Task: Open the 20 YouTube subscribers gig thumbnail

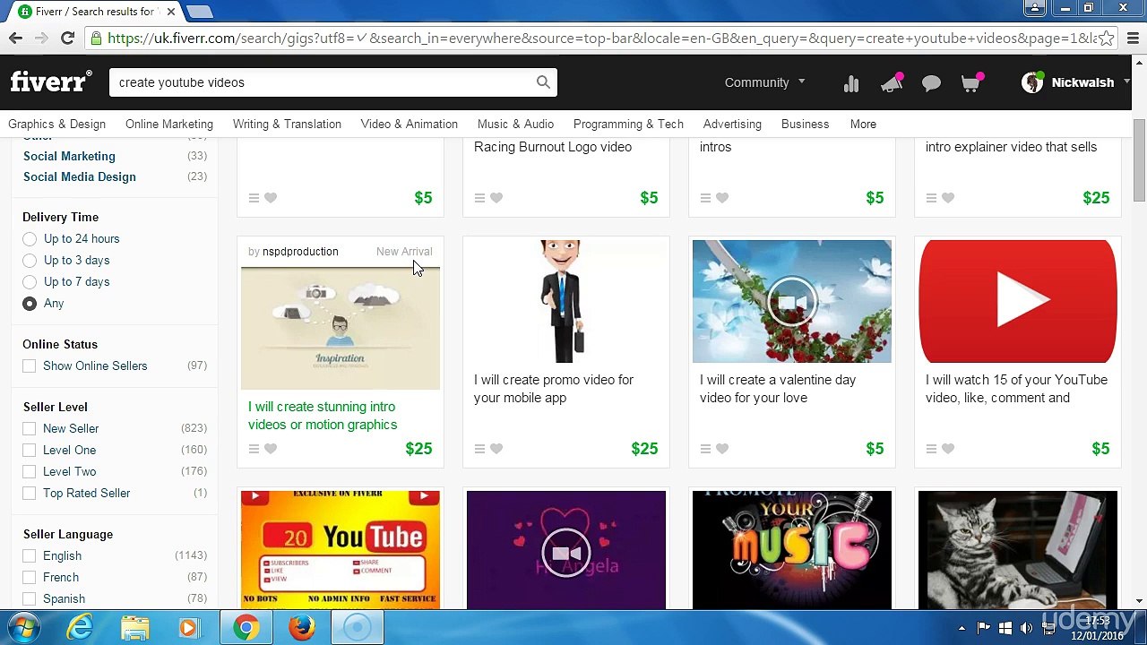Action: [x=341, y=549]
